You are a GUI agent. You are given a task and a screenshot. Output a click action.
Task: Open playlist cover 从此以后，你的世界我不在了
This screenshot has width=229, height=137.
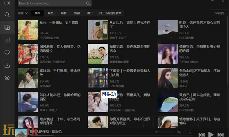pyautogui.click(x=98, y=30)
